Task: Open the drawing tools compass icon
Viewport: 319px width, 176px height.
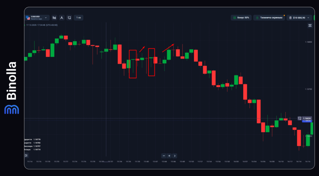Action: point(62,18)
